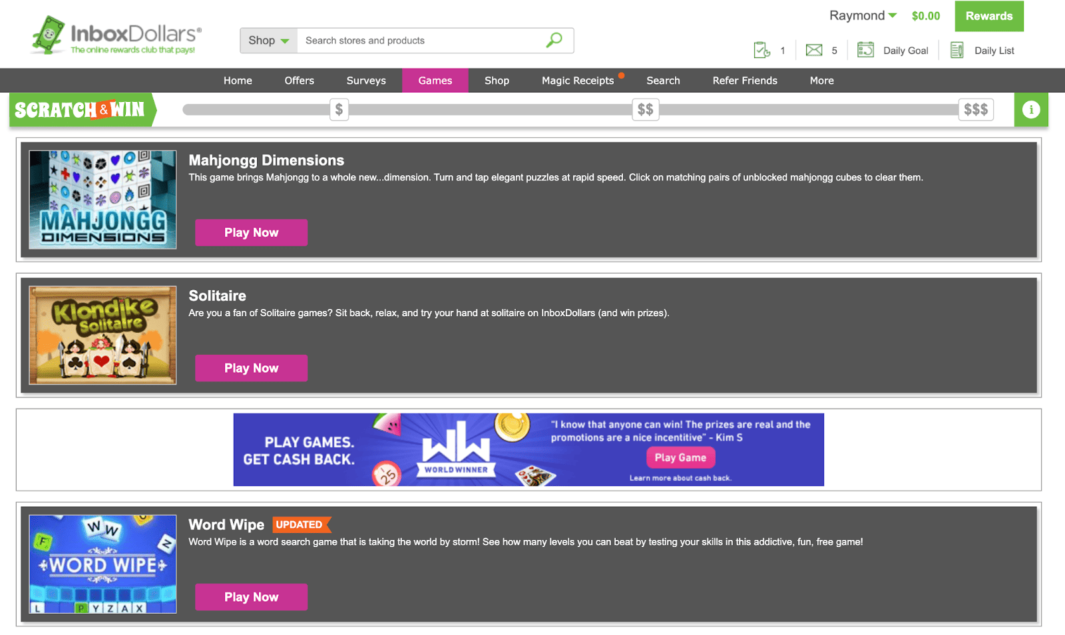Open the Daily List link
This screenshot has width=1065, height=635.
point(994,51)
